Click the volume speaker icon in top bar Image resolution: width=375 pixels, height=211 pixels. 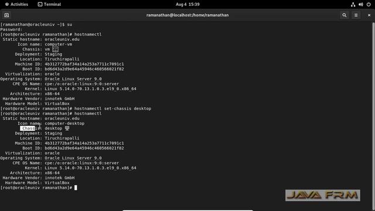click(361, 4)
